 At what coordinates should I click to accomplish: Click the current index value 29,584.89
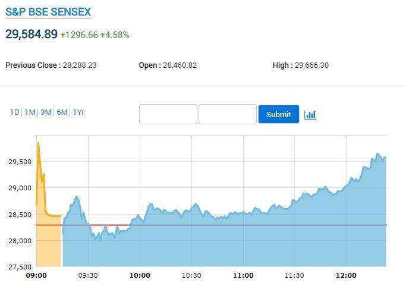click(32, 34)
